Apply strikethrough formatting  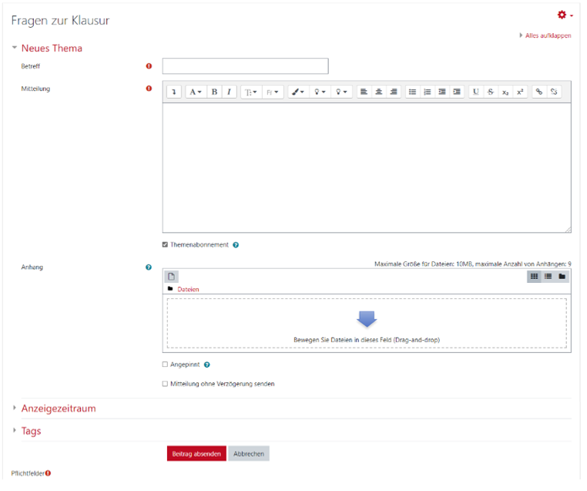click(490, 92)
